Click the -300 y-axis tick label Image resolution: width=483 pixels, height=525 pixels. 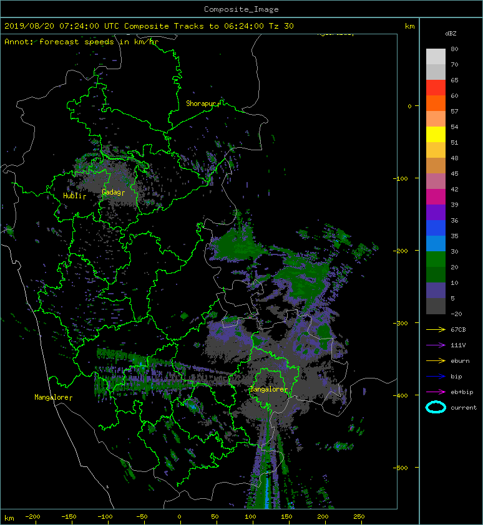pos(400,323)
